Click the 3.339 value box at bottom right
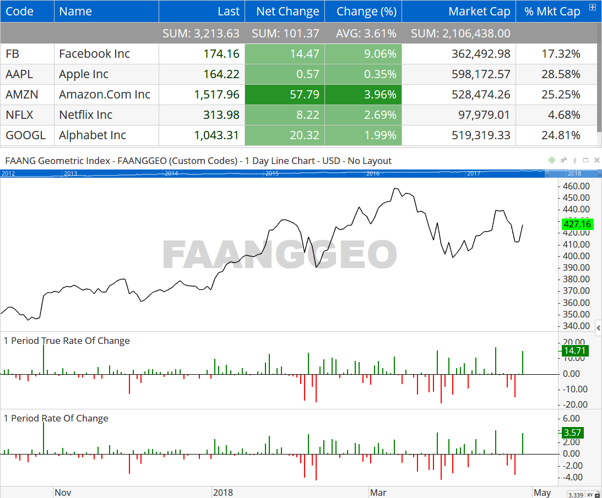The image size is (602, 498). click(x=575, y=495)
